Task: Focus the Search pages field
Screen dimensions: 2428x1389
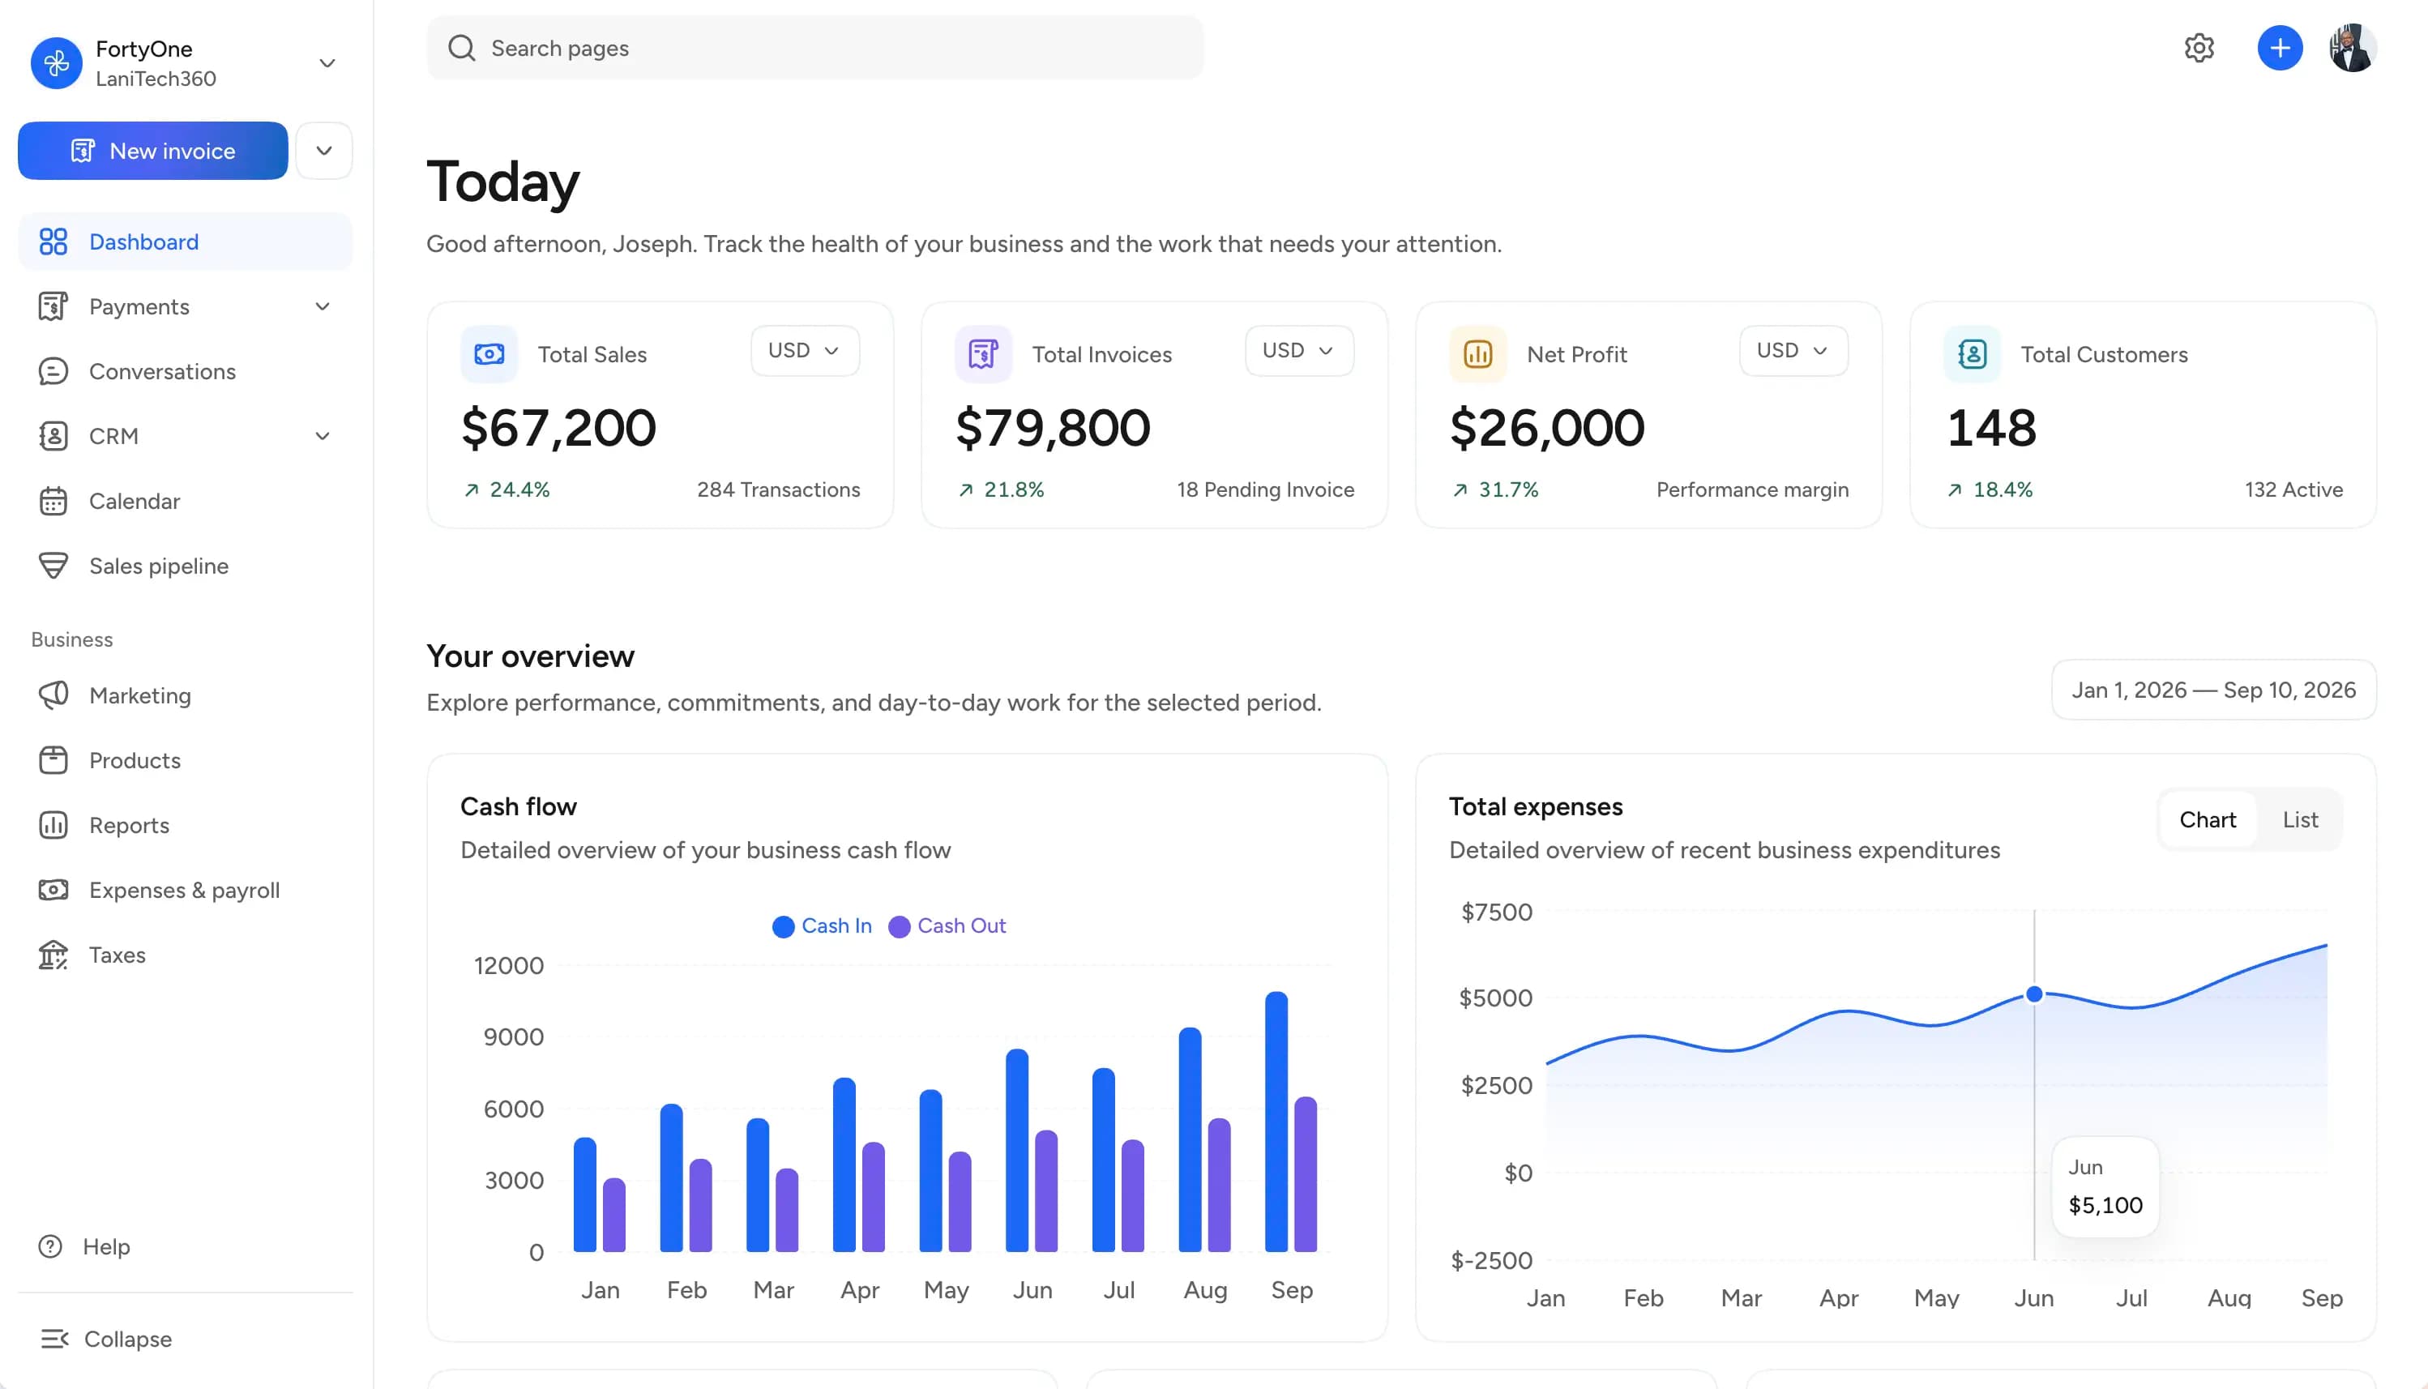Action: tap(814, 48)
